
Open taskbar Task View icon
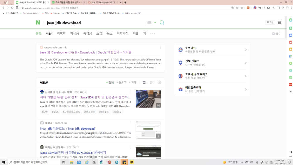[64, 162]
